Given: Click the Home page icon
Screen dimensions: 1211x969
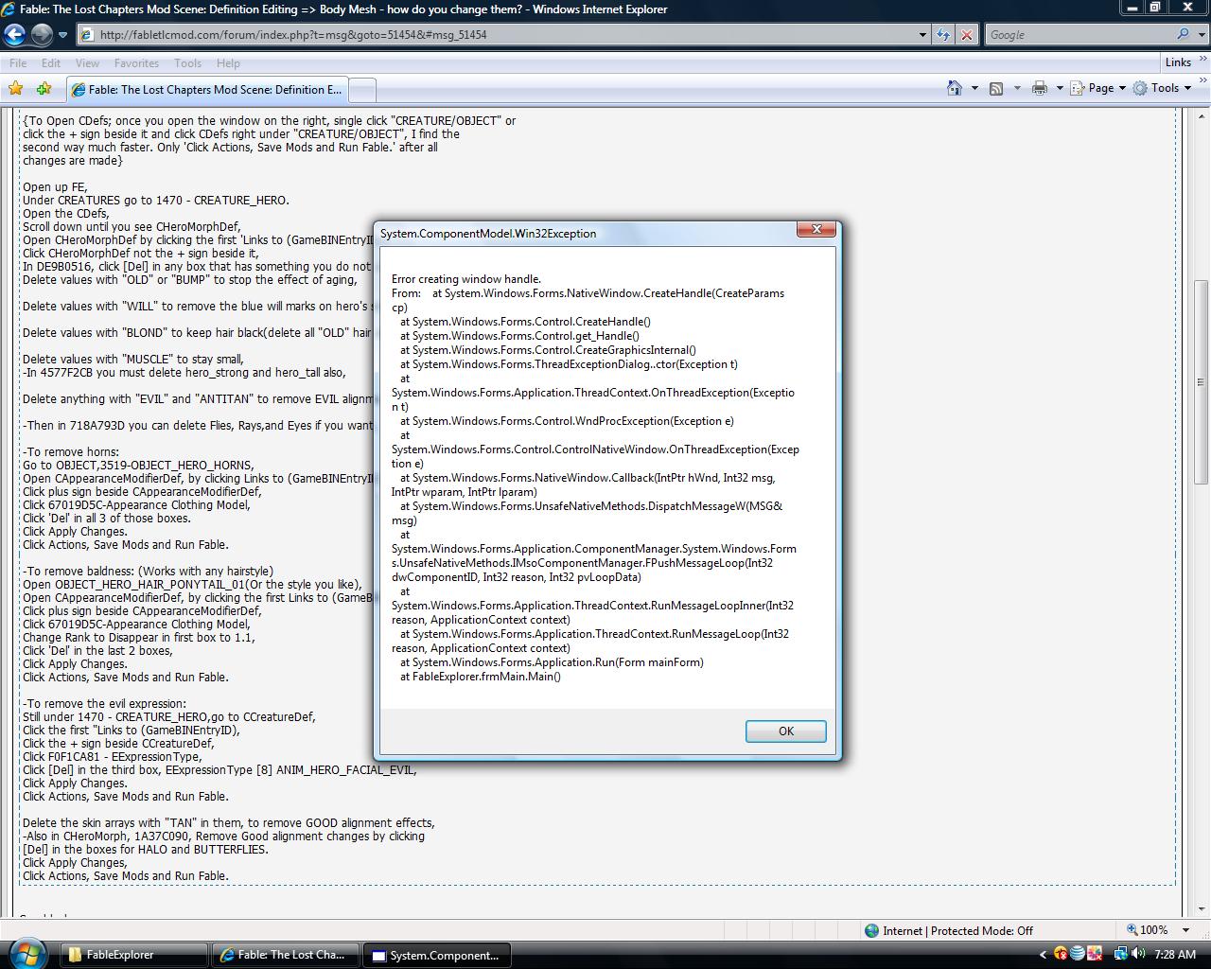Looking at the screenshot, I should 955,88.
